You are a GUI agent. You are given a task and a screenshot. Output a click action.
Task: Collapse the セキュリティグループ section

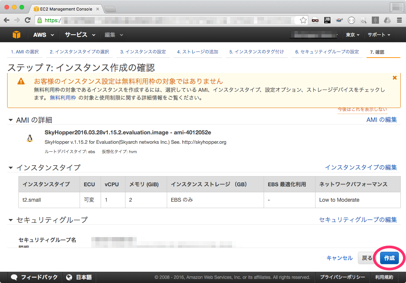pyautogui.click(x=11, y=220)
